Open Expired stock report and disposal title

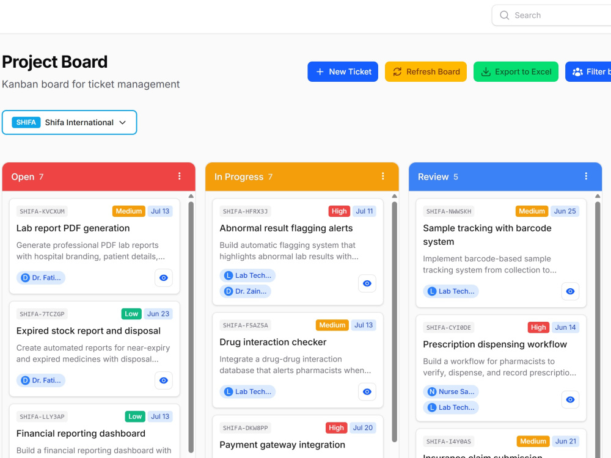(89, 331)
